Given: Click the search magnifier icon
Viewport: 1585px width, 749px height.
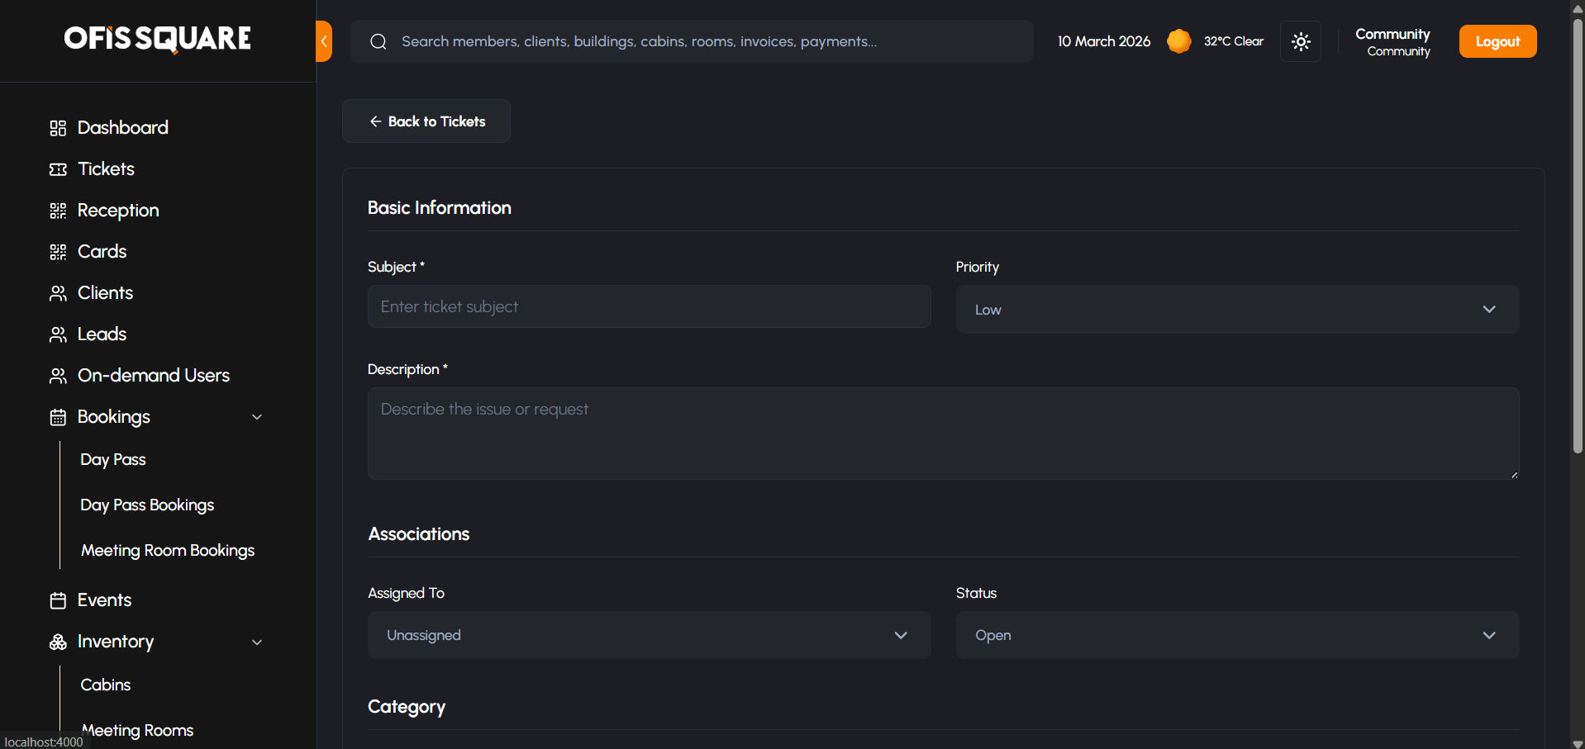Looking at the screenshot, I should point(378,41).
